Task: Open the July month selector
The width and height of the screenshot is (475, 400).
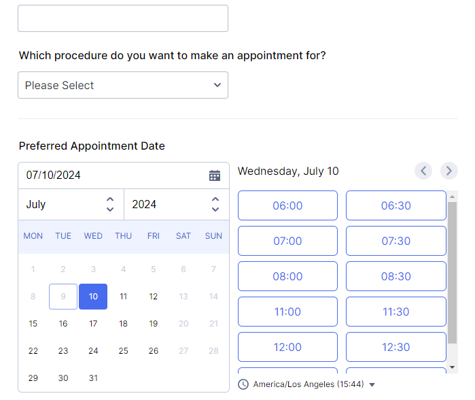Action: click(x=71, y=204)
